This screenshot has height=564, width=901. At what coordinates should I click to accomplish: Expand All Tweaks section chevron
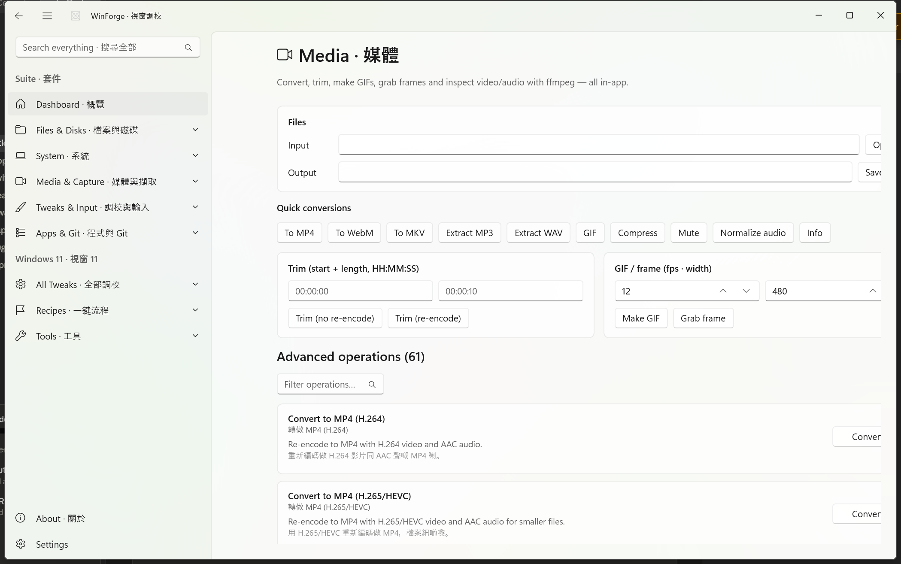coord(195,284)
